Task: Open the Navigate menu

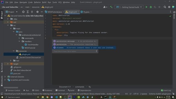Action: [23, 2]
